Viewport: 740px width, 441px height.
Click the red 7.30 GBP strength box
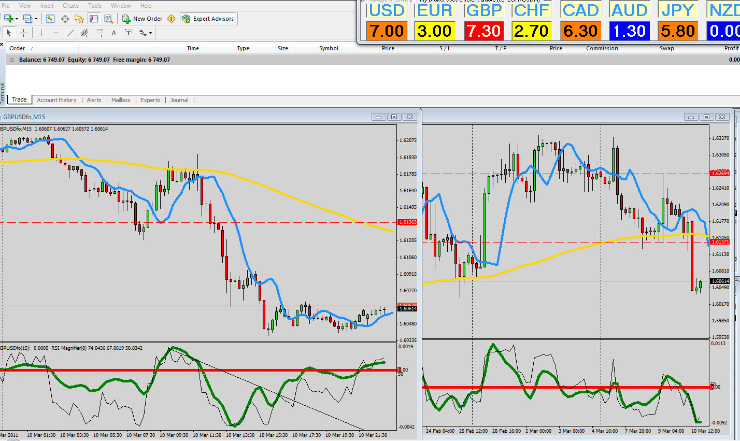pos(484,31)
